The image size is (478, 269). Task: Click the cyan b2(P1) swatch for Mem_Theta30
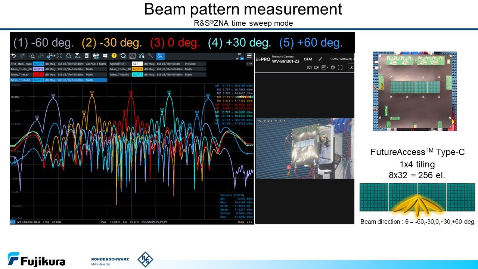click(137, 75)
